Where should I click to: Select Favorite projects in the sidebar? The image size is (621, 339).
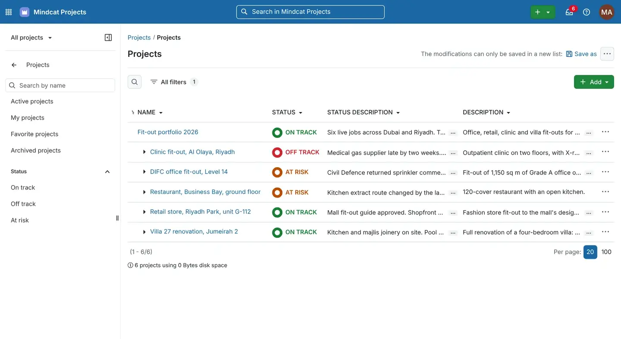pyautogui.click(x=34, y=134)
